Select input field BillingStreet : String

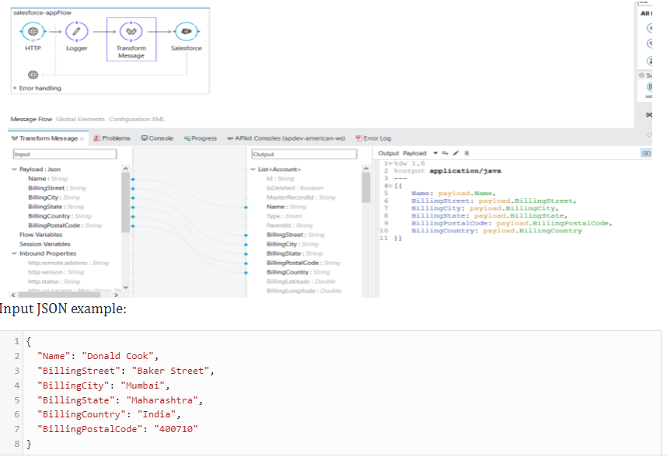(x=57, y=188)
